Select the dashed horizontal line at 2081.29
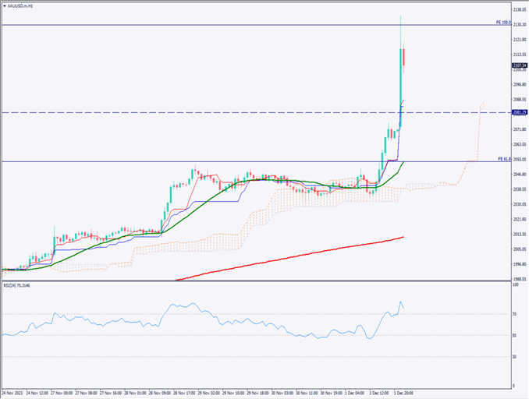 pos(234,113)
